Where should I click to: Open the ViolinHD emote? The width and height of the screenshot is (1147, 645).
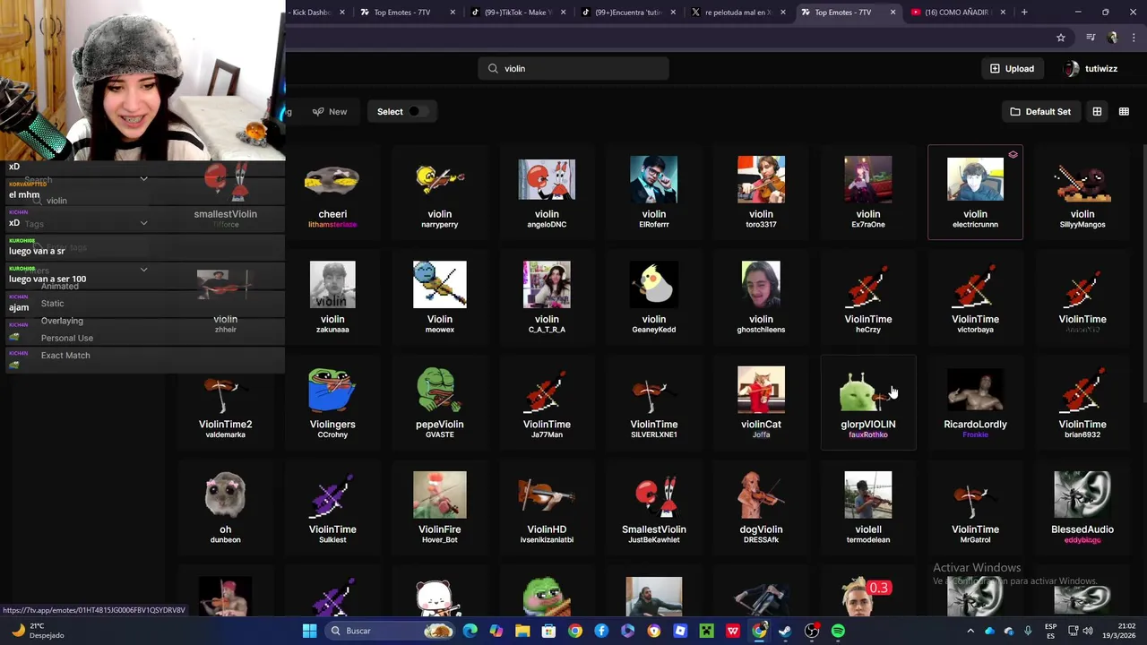click(x=547, y=508)
